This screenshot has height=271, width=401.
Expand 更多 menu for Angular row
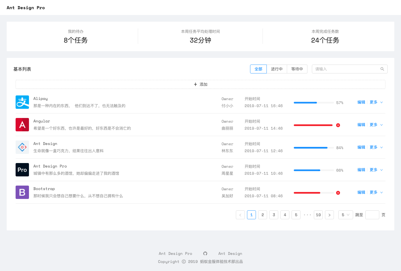[376, 125]
